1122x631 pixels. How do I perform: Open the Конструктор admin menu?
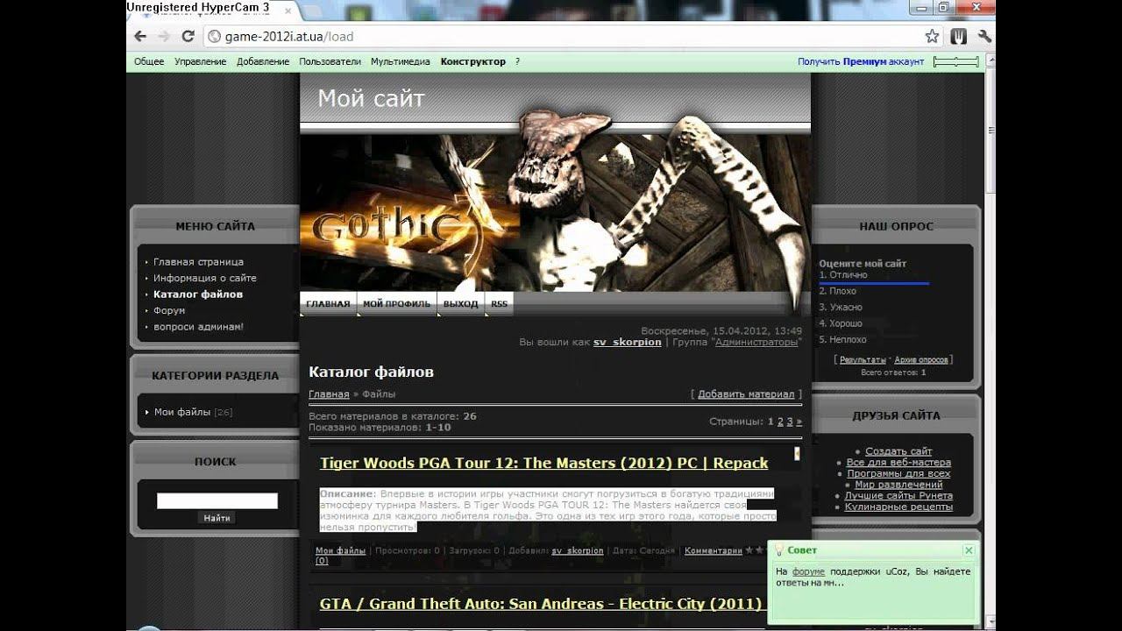point(473,62)
